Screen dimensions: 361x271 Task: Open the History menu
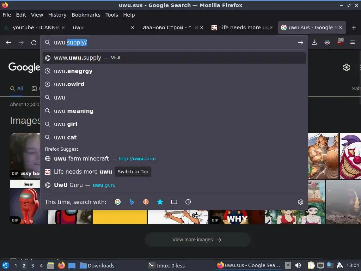pyautogui.click(x=57, y=15)
